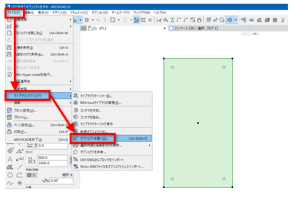
Task: Click the adjust elements icon beside scissors
Action: coord(165,20)
